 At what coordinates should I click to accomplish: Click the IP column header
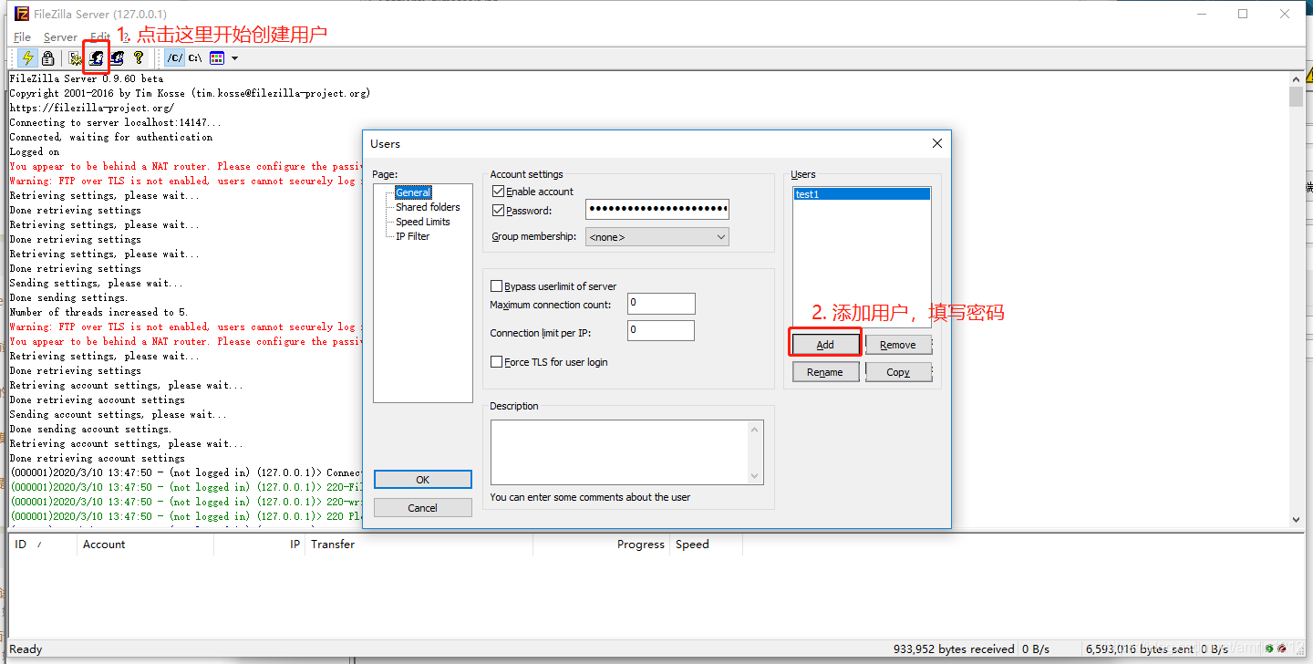click(259, 545)
